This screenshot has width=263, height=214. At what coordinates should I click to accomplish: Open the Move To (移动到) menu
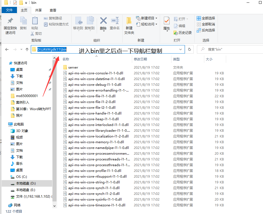[78, 24]
